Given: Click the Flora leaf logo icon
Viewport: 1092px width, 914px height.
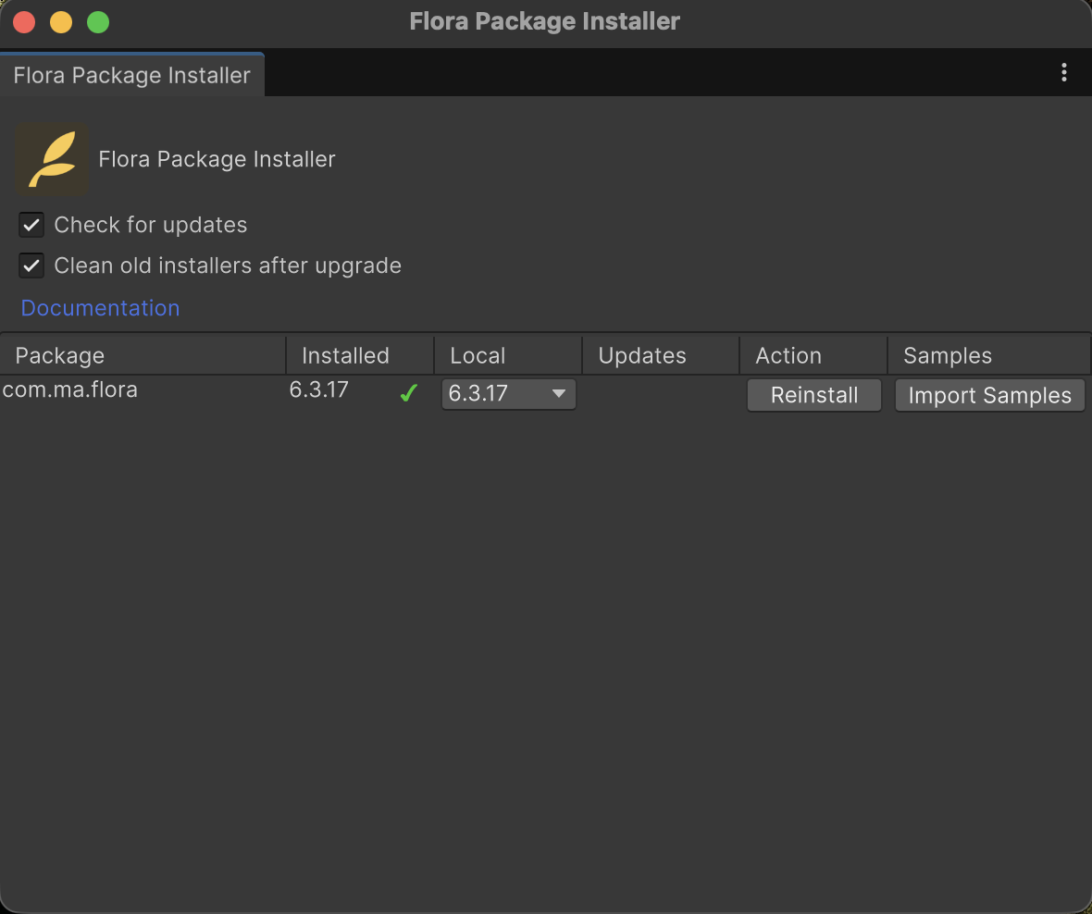Looking at the screenshot, I should (x=51, y=157).
